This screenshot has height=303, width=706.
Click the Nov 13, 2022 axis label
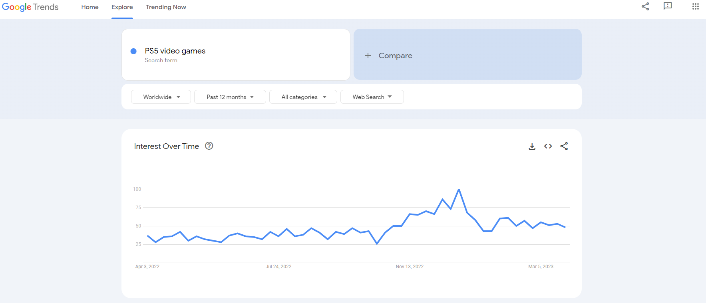[x=410, y=267]
